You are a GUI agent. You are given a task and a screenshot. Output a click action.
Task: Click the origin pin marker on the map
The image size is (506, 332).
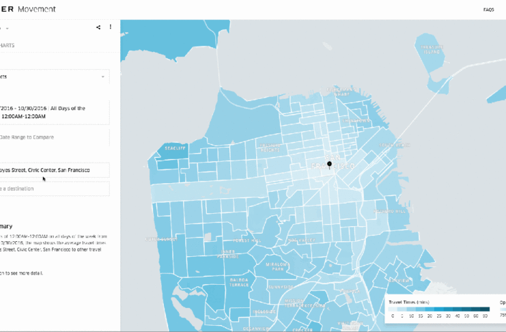click(x=329, y=165)
